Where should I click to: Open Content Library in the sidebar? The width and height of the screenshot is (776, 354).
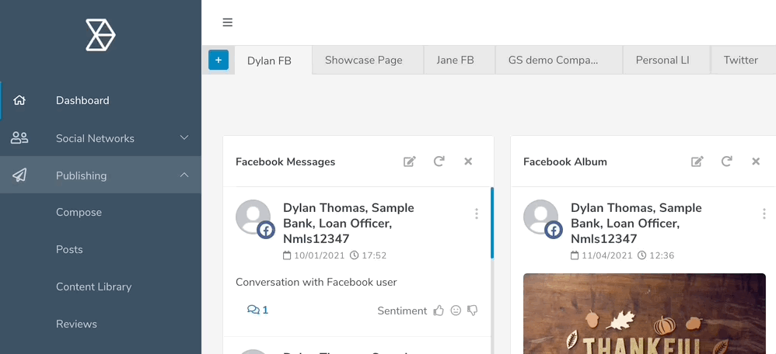pyautogui.click(x=93, y=286)
